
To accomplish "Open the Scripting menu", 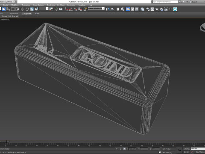I will [82, 5].
